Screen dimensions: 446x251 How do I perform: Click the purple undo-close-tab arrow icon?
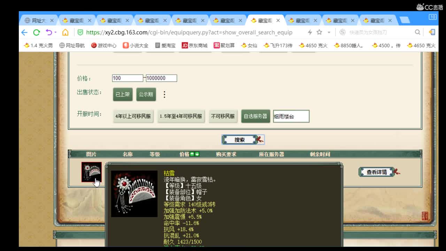click(49, 32)
